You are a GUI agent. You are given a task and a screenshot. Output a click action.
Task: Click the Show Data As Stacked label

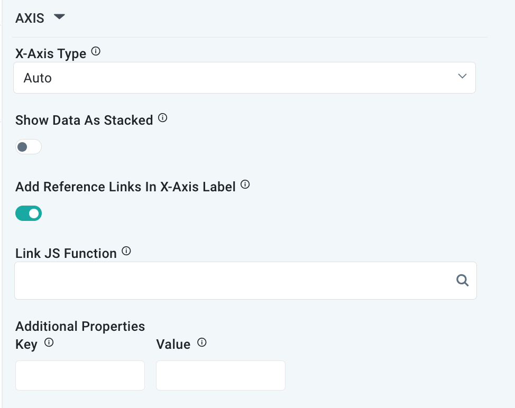[84, 120]
